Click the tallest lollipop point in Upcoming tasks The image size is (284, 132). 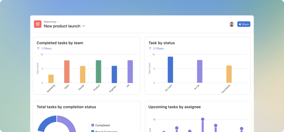(203, 119)
